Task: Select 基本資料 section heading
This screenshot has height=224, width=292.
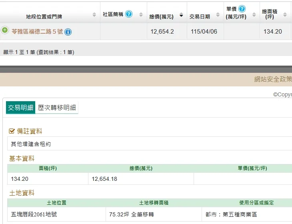Action: (x=22, y=158)
